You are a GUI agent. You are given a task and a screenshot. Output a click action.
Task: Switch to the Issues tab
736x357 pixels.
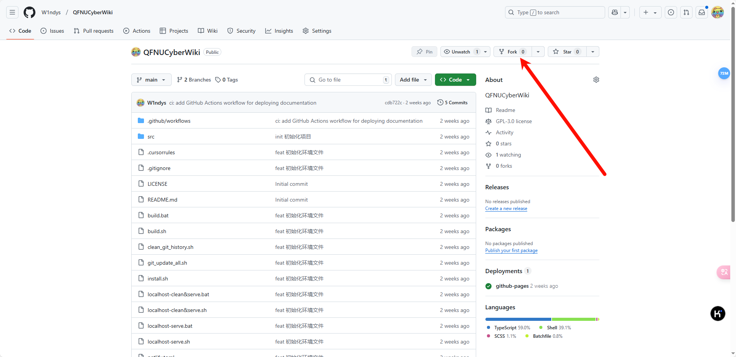(x=52, y=31)
